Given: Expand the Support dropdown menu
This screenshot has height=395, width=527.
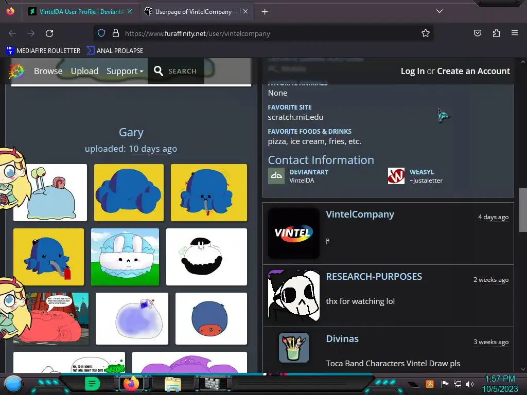Looking at the screenshot, I should pos(125,71).
